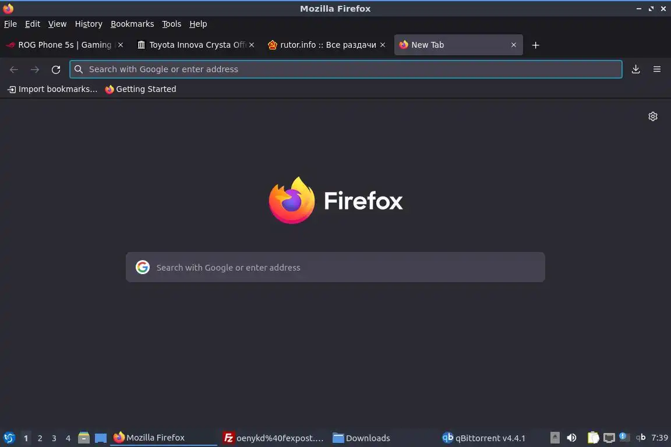Open the Firefox hamburger application menu
Image resolution: width=671 pixels, height=447 pixels.
pos(657,69)
